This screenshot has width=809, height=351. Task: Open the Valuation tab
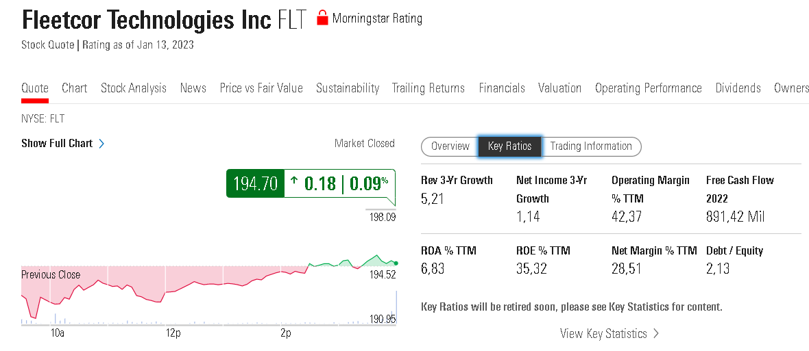(x=560, y=88)
